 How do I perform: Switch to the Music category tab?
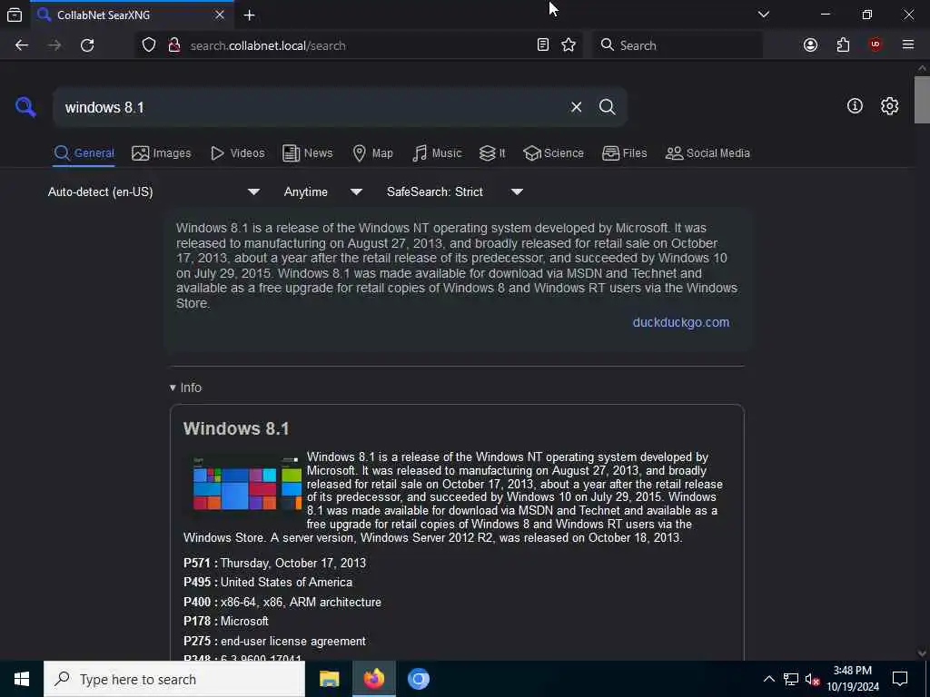coord(437,152)
